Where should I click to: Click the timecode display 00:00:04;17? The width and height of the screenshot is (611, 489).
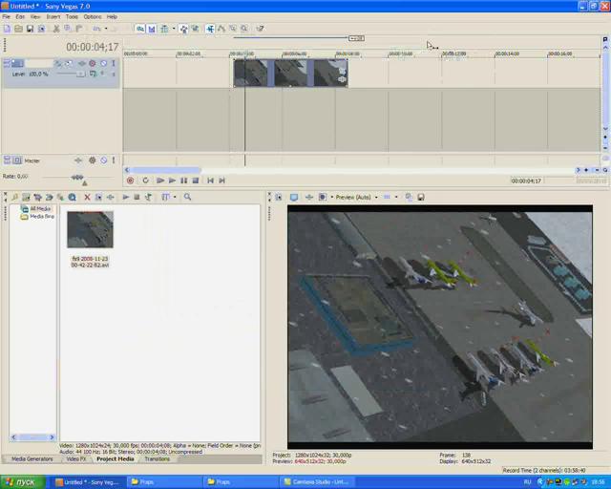click(x=93, y=47)
